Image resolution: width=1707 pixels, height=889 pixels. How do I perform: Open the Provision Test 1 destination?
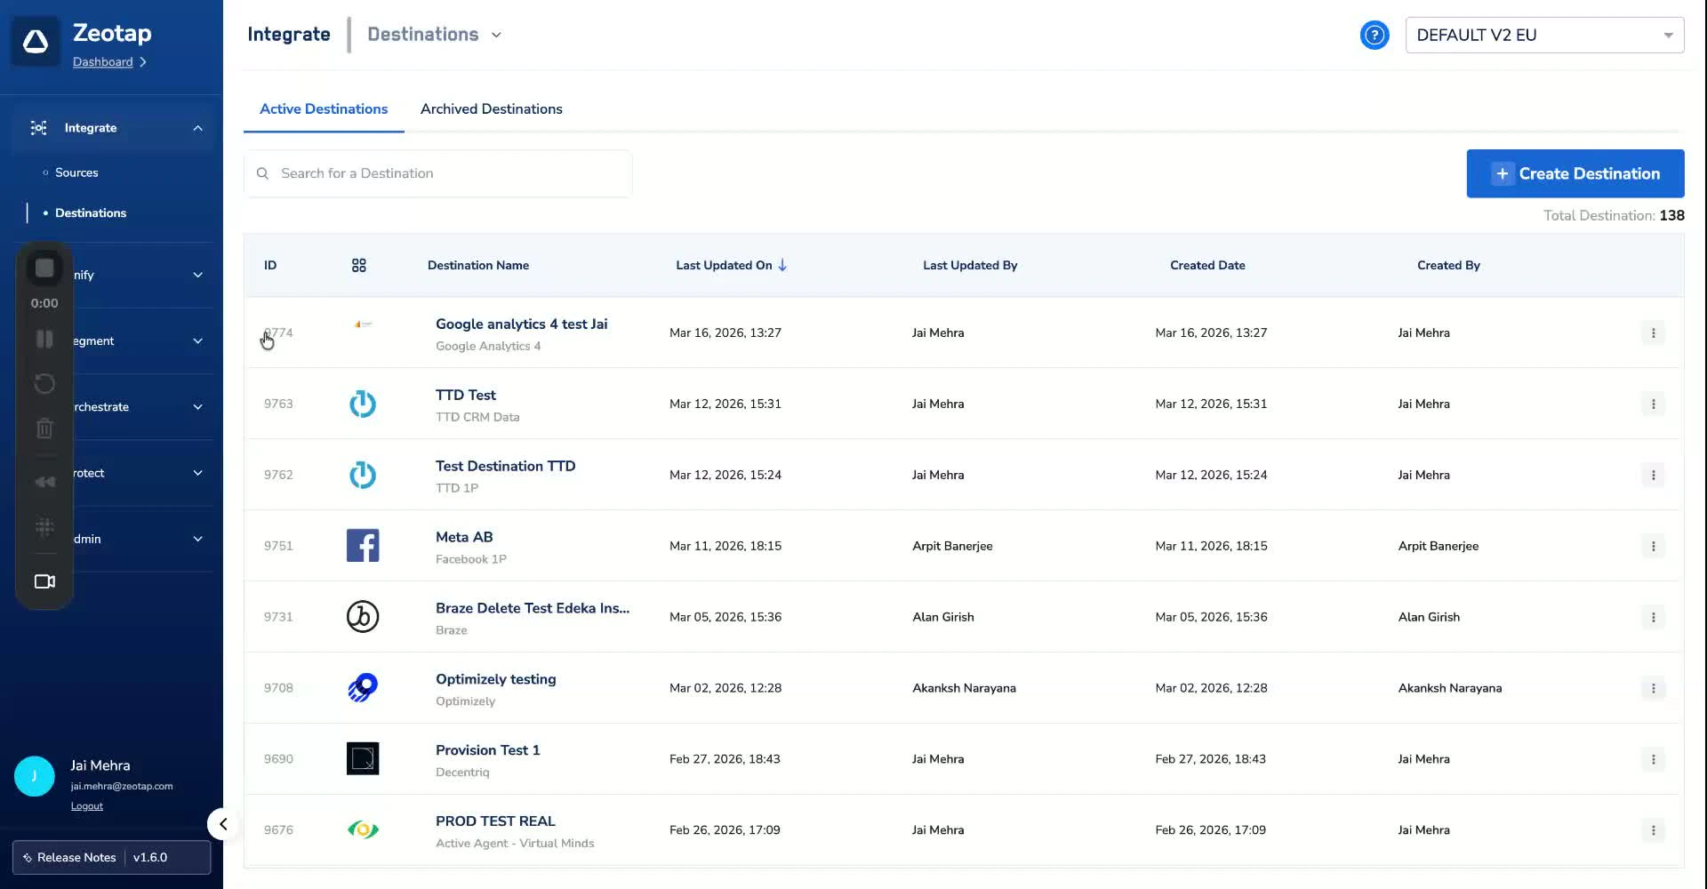point(488,750)
